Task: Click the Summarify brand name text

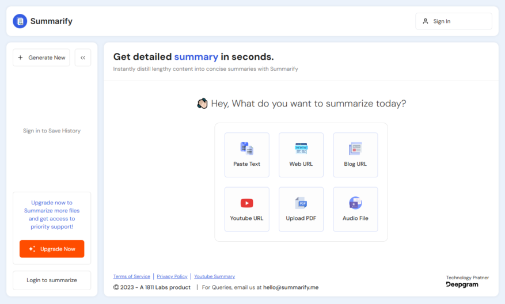Action: click(51, 21)
